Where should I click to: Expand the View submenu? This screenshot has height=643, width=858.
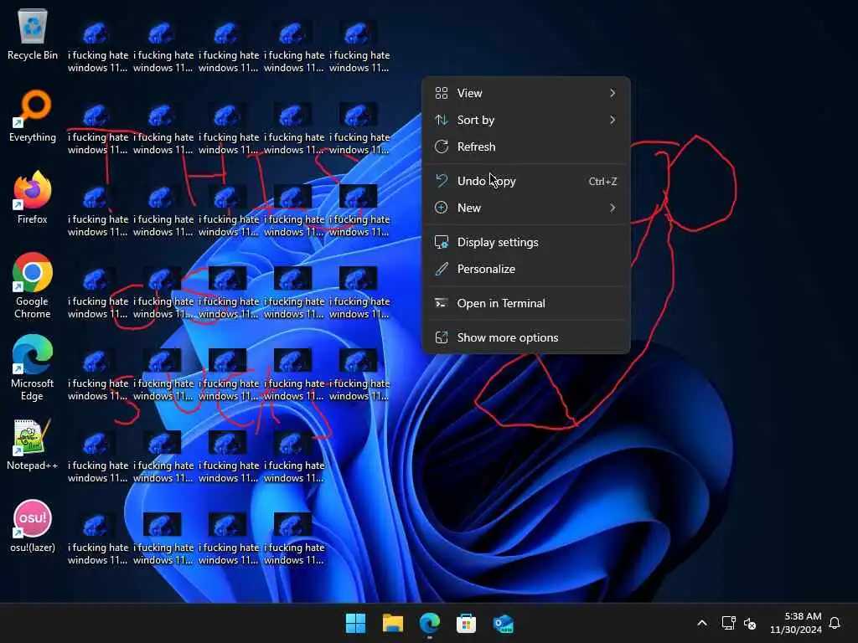tap(526, 94)
